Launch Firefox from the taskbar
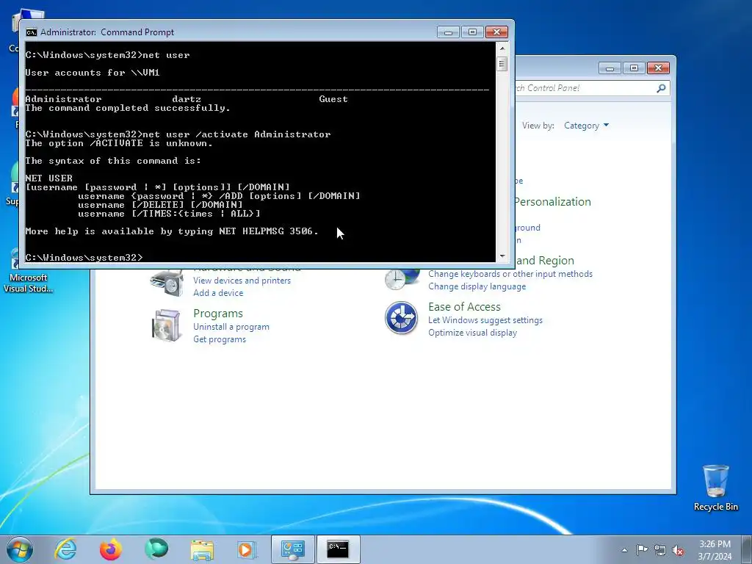This screenshot has width=752, height=564. (111, 549)
